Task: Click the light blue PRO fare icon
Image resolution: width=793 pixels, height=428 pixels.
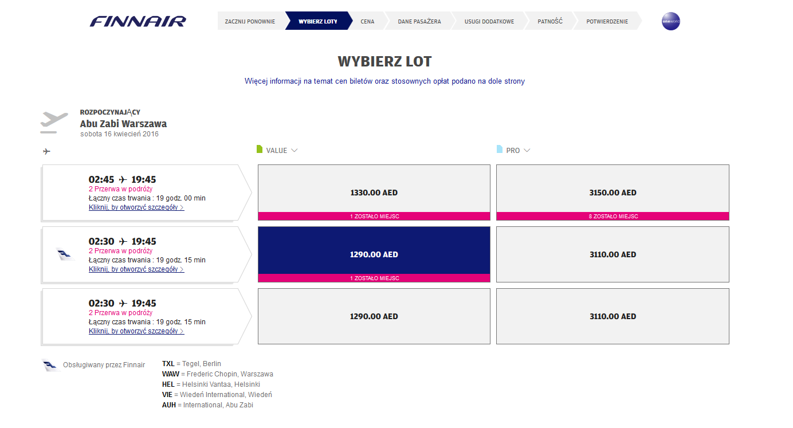Action: click(x=499, y=150)
